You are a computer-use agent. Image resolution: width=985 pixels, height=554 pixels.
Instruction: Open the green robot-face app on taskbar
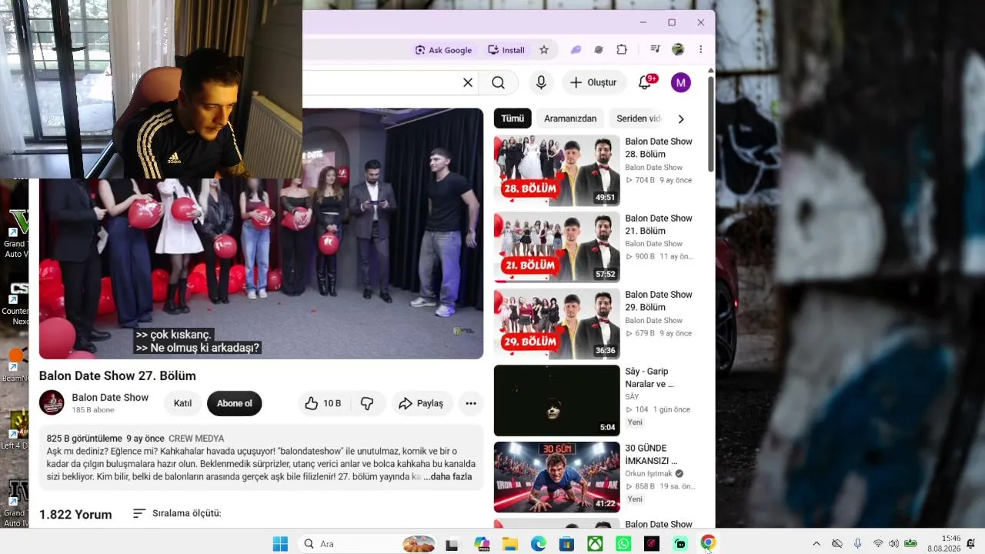[680, 544]
